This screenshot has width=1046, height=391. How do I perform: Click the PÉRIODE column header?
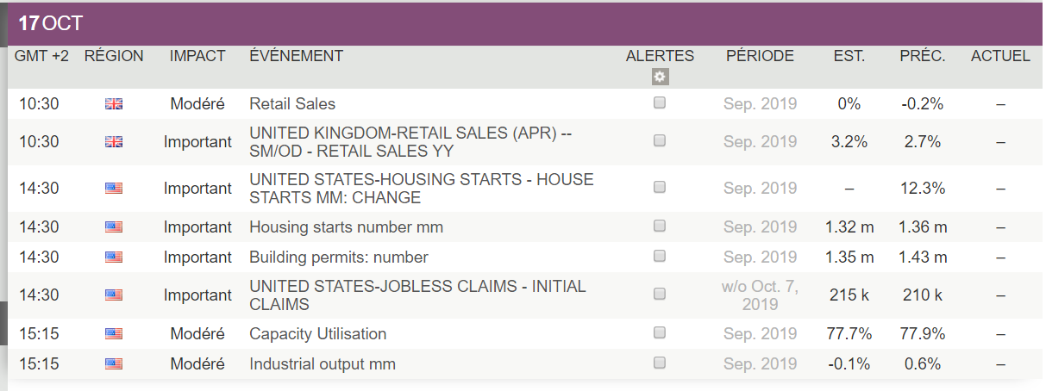[x=760, y=56]
